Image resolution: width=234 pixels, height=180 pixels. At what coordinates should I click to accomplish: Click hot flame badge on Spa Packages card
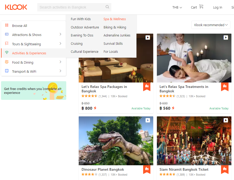coord(147,86)
